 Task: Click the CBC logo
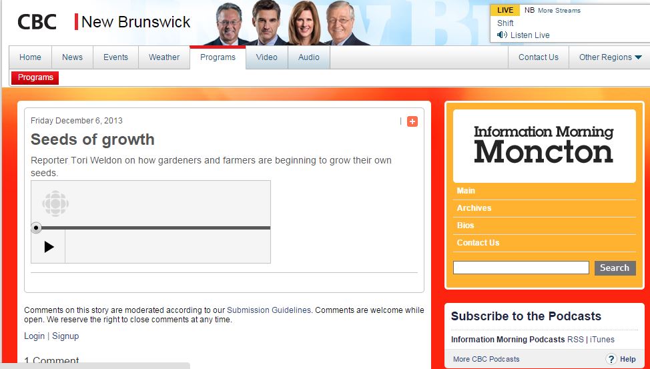(37, 22)
